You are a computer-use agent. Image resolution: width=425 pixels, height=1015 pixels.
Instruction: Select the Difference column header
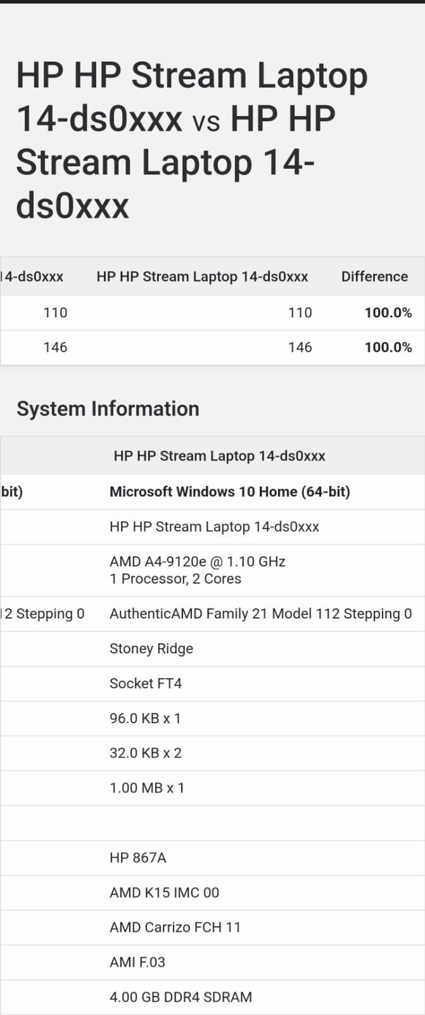coord(374,277)
